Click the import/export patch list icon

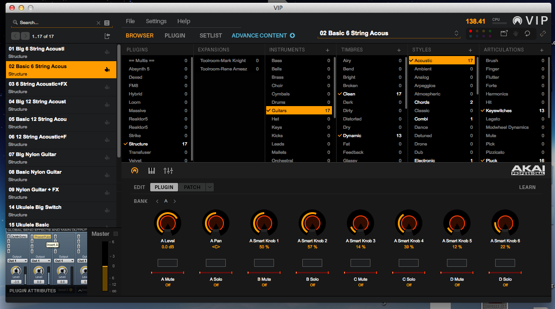click(107, 36)
